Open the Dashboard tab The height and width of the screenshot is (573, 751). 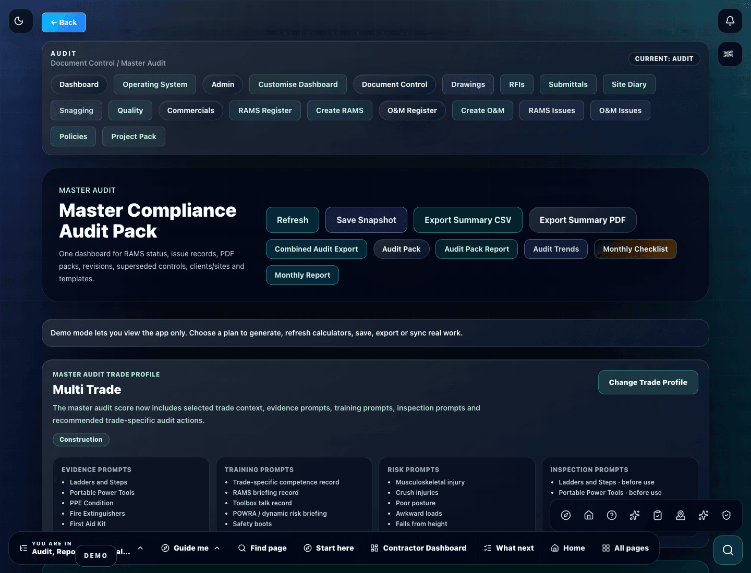79,84
